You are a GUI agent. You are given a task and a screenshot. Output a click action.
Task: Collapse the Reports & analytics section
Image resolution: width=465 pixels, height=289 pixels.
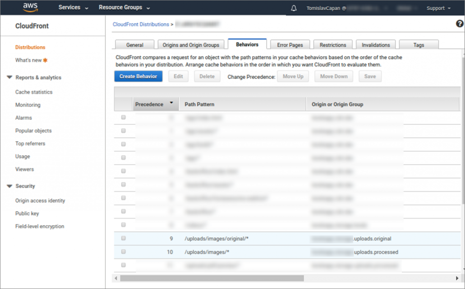click(10, 77)
